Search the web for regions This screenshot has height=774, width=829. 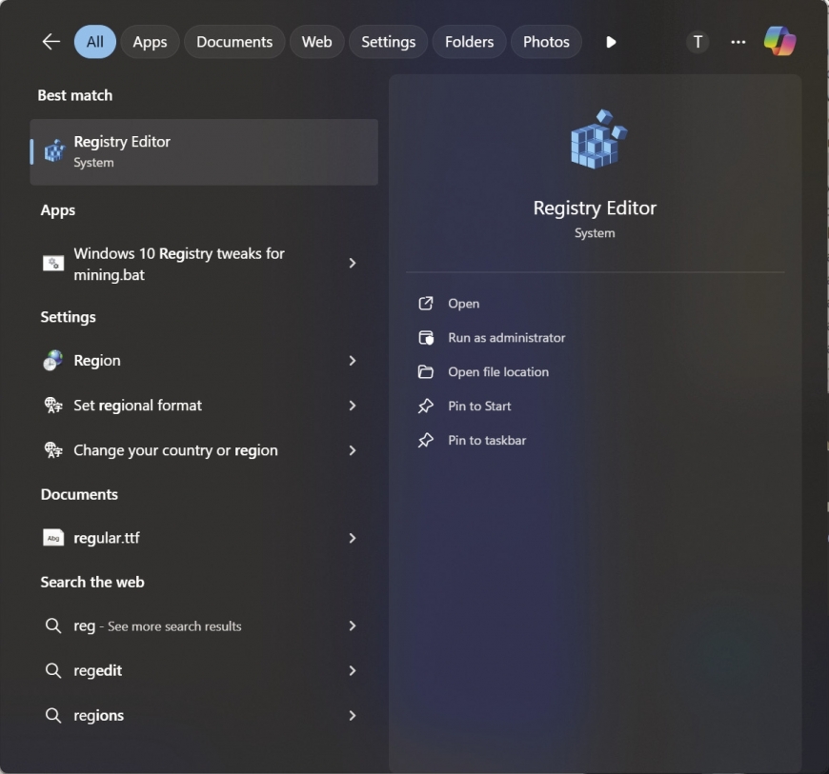204,715
